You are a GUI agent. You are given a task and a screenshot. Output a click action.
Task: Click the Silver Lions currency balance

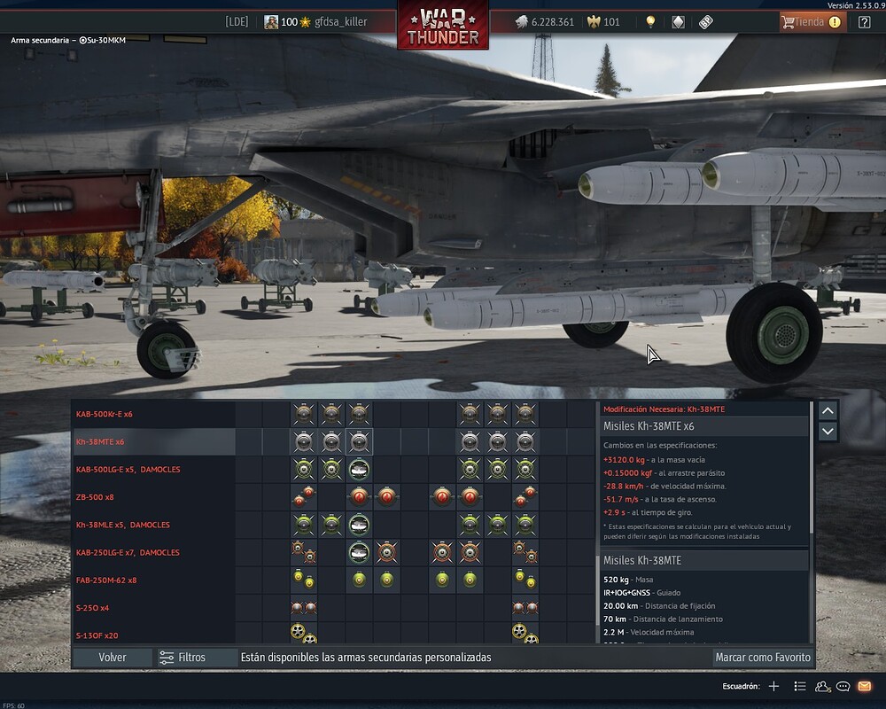click(545, 22)
